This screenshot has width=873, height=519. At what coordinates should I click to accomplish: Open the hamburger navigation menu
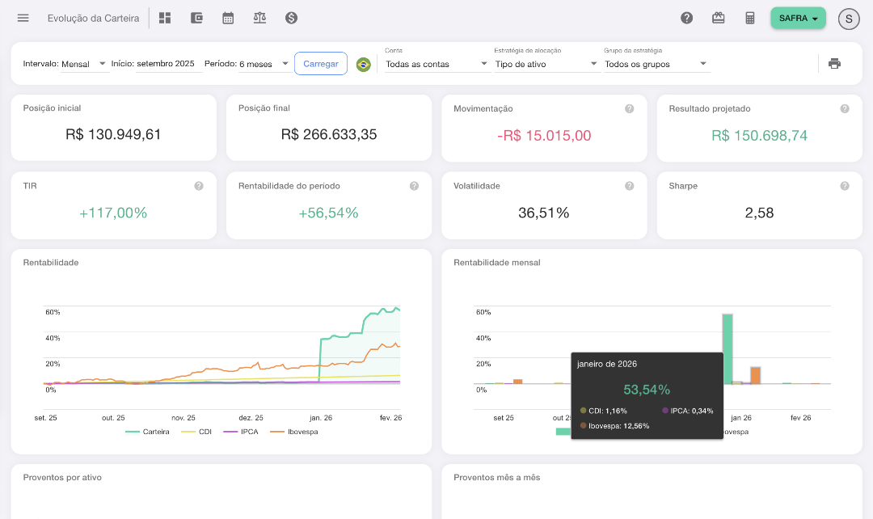click(x=23, y=18)
